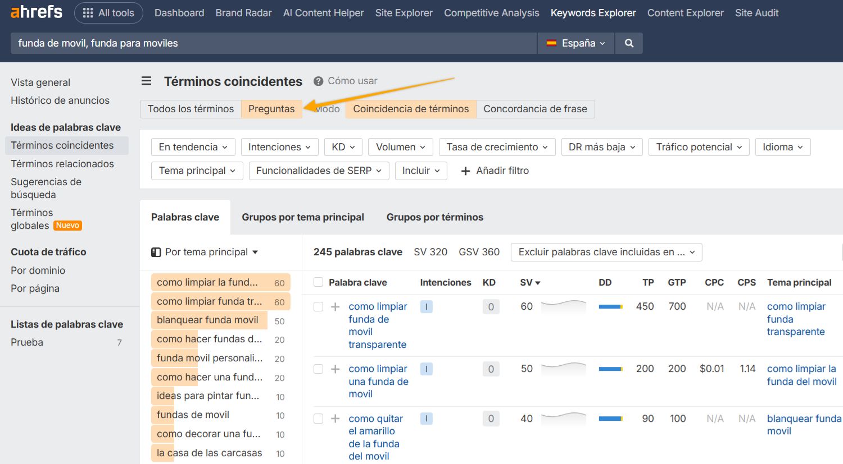
Task: Click the DD difficulty bar of first keyword
Action: (x=610, y=306)
